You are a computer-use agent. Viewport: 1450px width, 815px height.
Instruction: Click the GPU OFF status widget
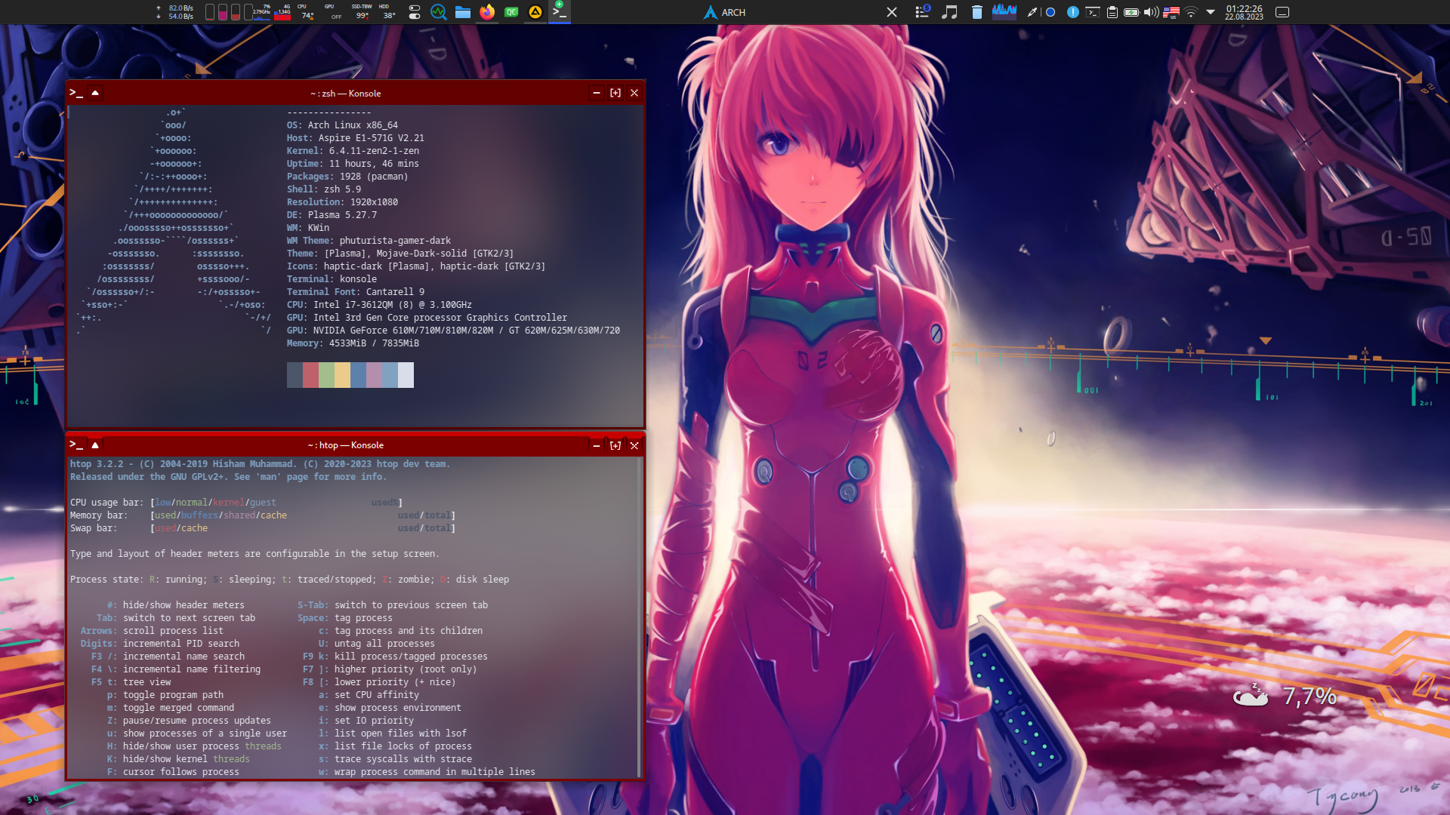coord(333,12)
